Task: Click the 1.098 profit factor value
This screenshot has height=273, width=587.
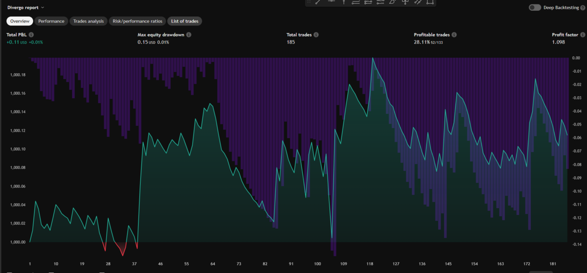Action: 559,42
